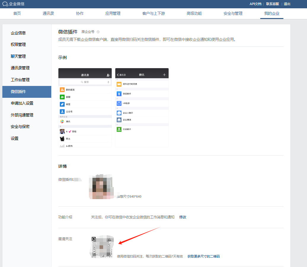The image size is (307, 267).
Task: Click the 微信插件 logo image
Action: point(101,187)
